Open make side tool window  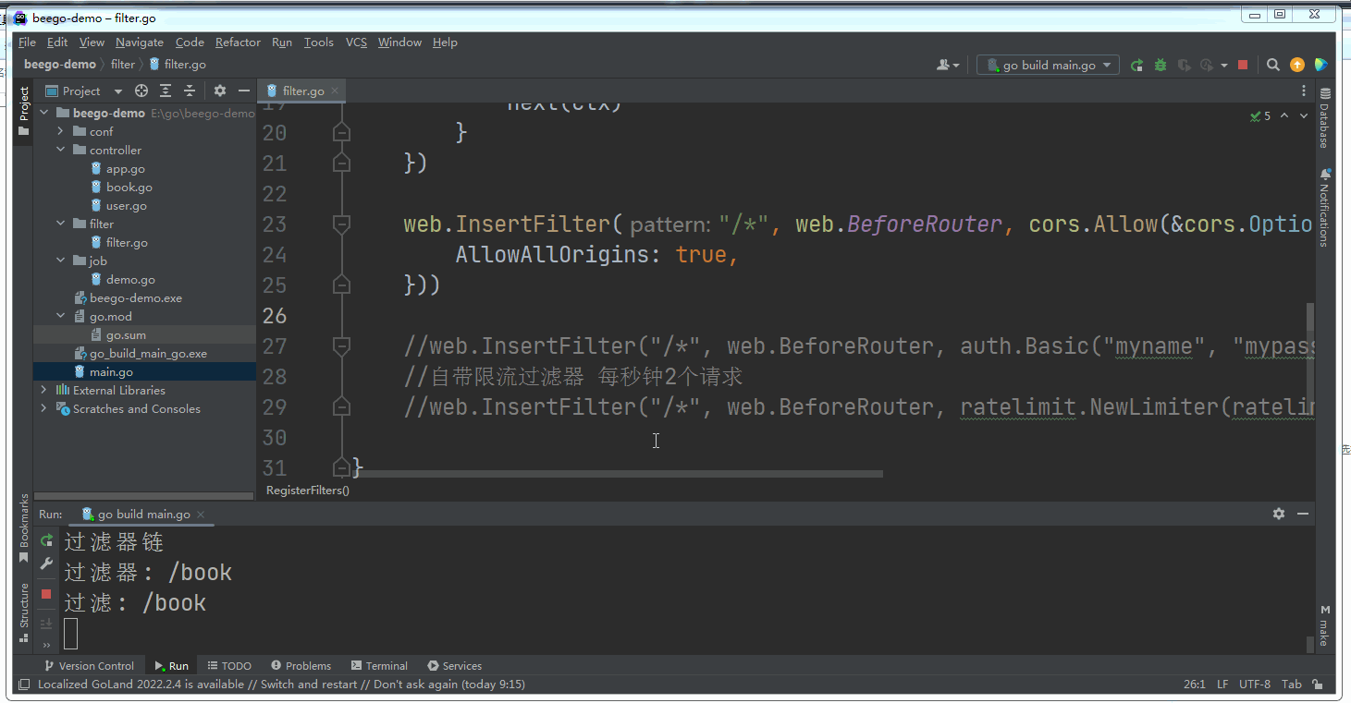pyautogui.click(x=1324, y=625)
